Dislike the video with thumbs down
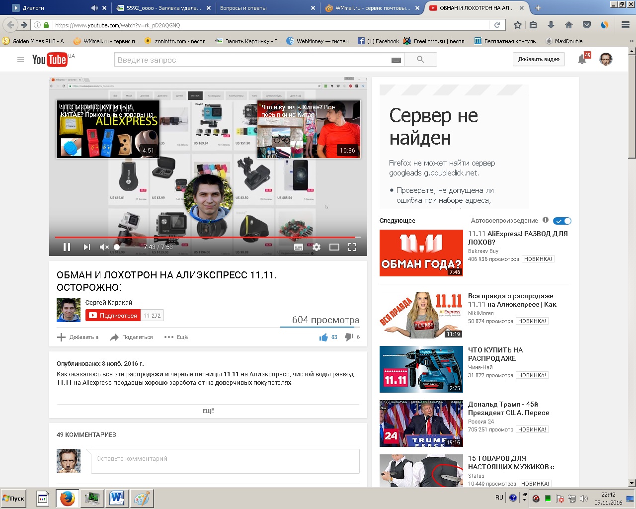The image size is (636, 509). 349,337
